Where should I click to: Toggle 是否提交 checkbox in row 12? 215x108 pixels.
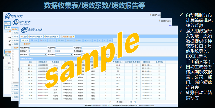[136, 98]
